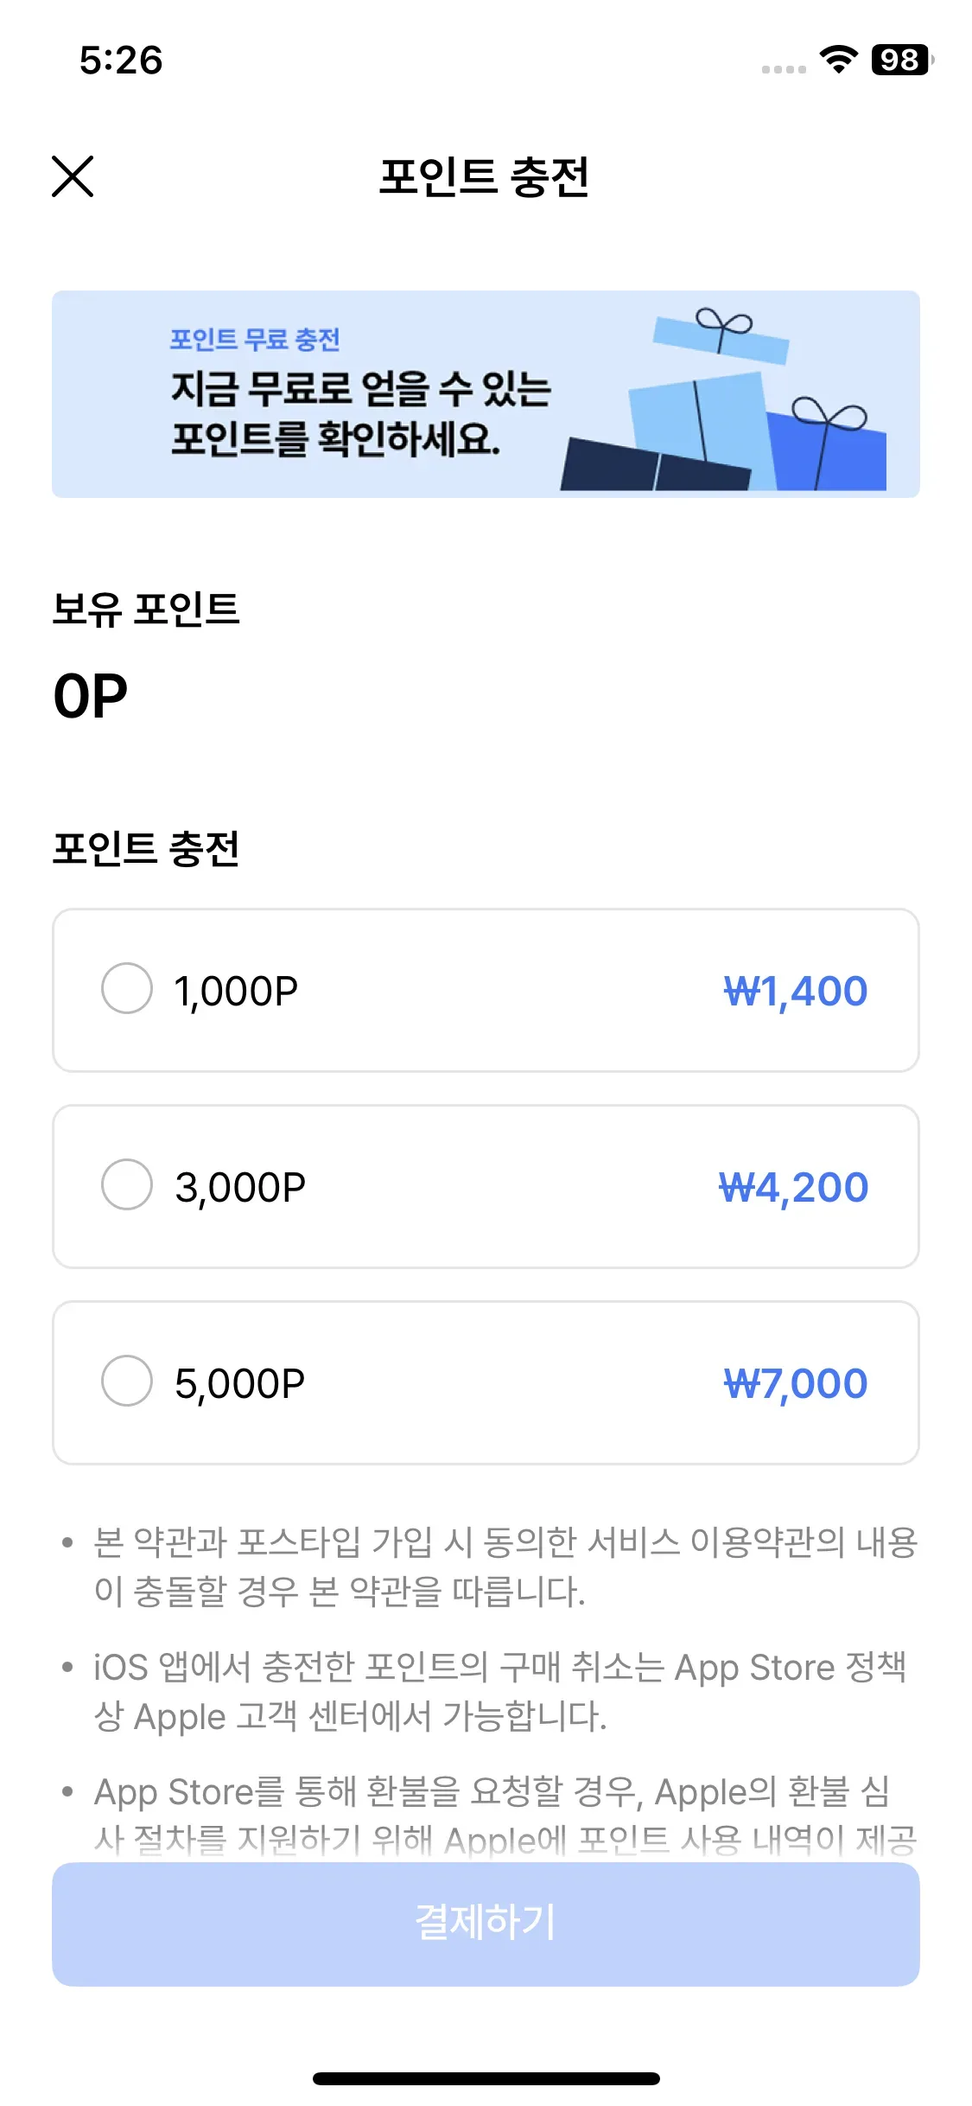The height and width of the screenshot is (2106, 972).
Task: Select the 3,000P radio button
Action: (127, 1184)
